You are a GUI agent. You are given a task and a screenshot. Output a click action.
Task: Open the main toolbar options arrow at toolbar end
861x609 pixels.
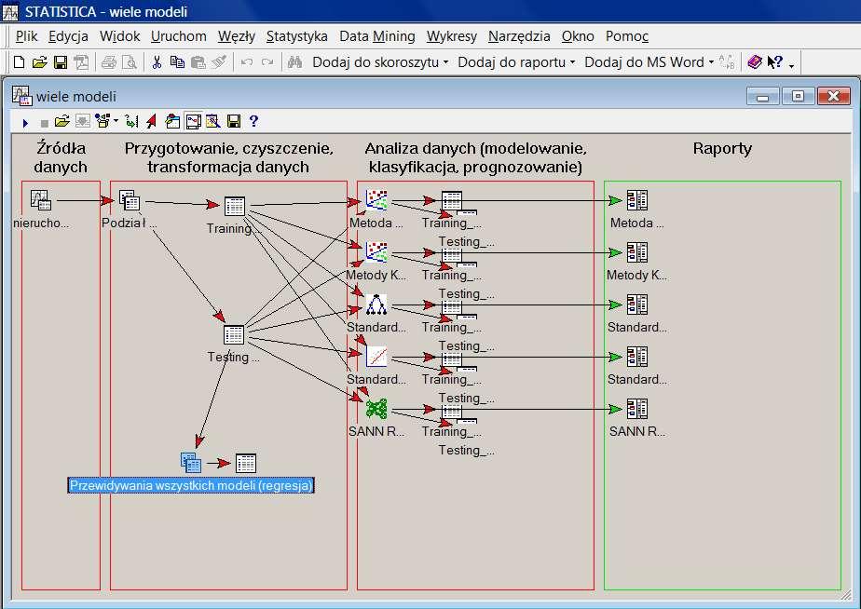pyautogui.click(x=791, y=65)
